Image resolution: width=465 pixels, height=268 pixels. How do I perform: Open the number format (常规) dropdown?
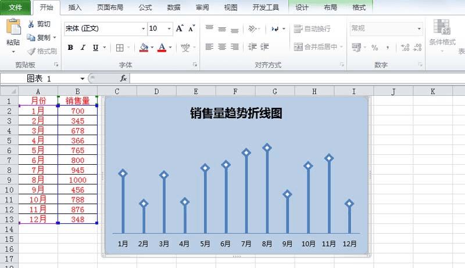419,28
